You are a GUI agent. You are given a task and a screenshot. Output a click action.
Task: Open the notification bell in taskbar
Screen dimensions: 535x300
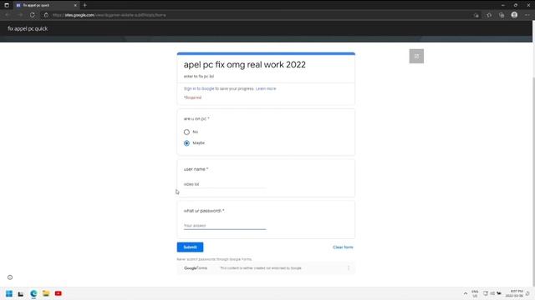pos(527,293)
